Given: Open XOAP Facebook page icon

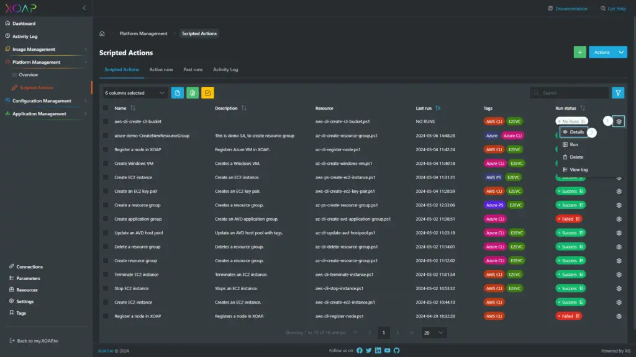Looking at the screenshot, I should [x=360, y=351].
